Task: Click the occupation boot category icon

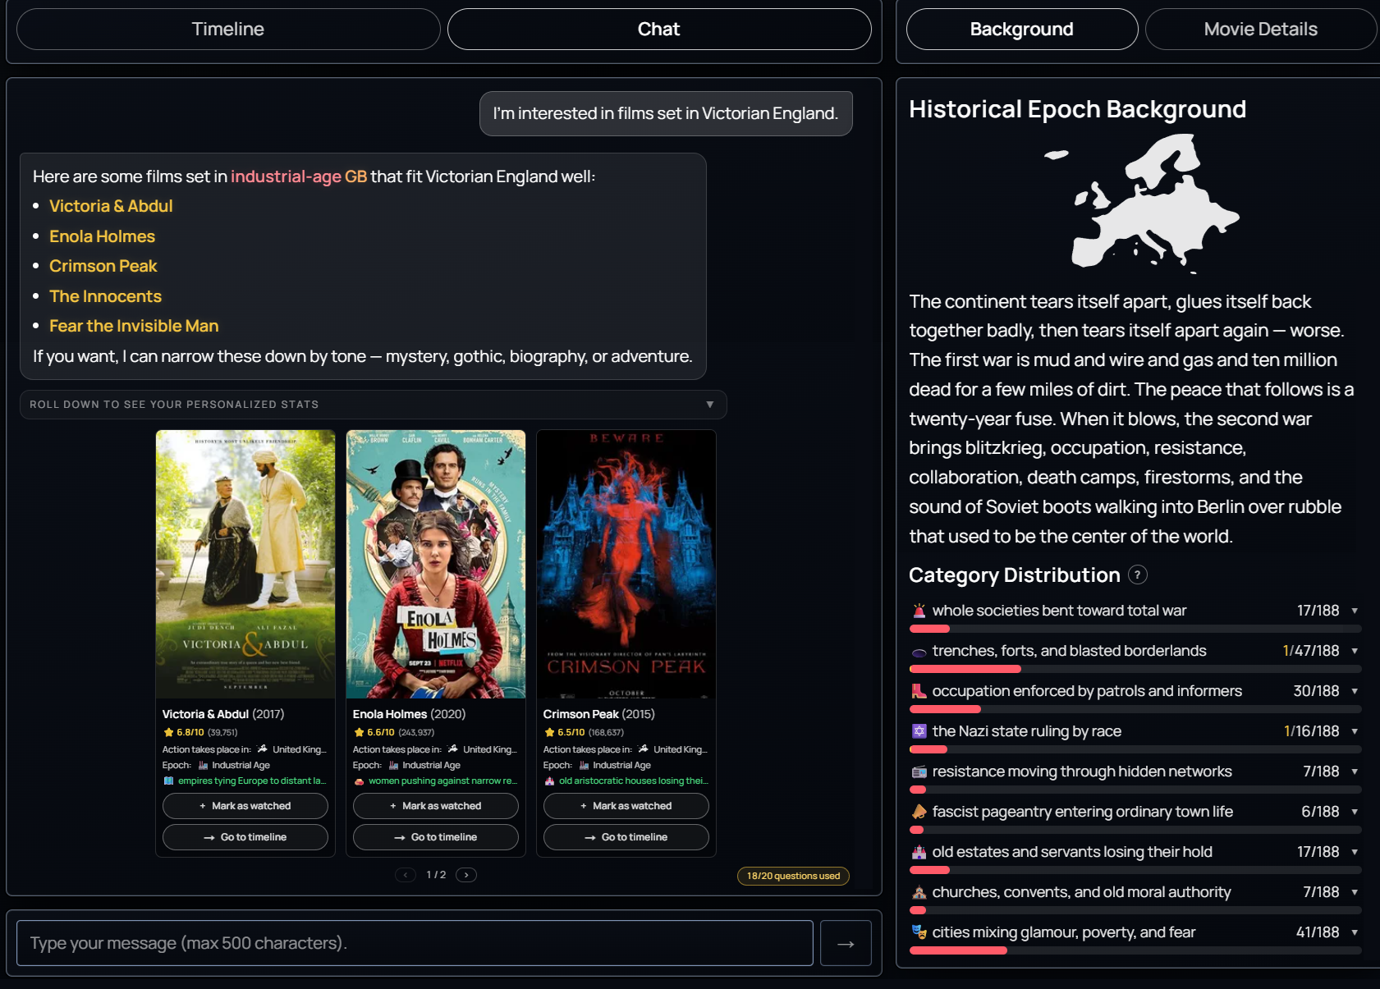Action: [x=919, y=691]
